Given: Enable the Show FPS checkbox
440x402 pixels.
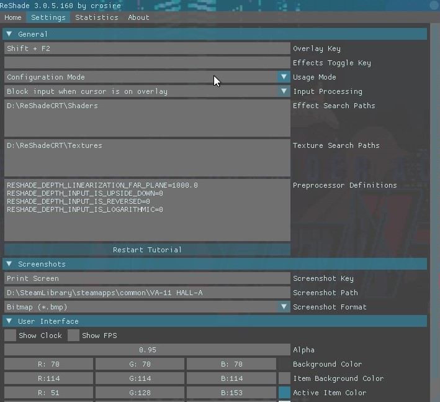Looking at the screenshot, I should pos(73,336).
